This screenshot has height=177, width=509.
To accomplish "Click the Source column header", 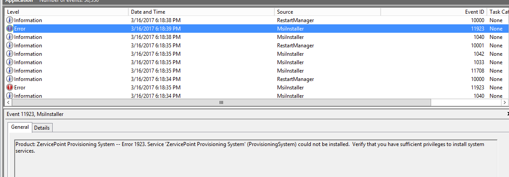I will click(321, 12).
